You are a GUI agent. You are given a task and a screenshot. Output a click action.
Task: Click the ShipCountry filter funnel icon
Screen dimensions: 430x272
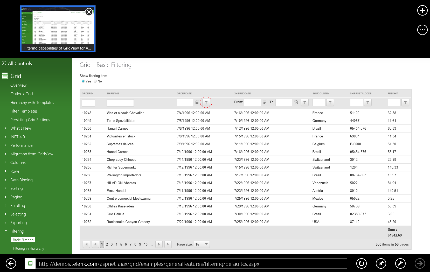point(330,103)
